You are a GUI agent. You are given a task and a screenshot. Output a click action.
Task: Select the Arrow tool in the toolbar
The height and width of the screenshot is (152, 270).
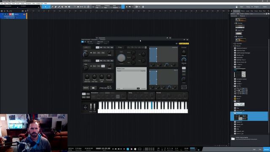[46, 7]
